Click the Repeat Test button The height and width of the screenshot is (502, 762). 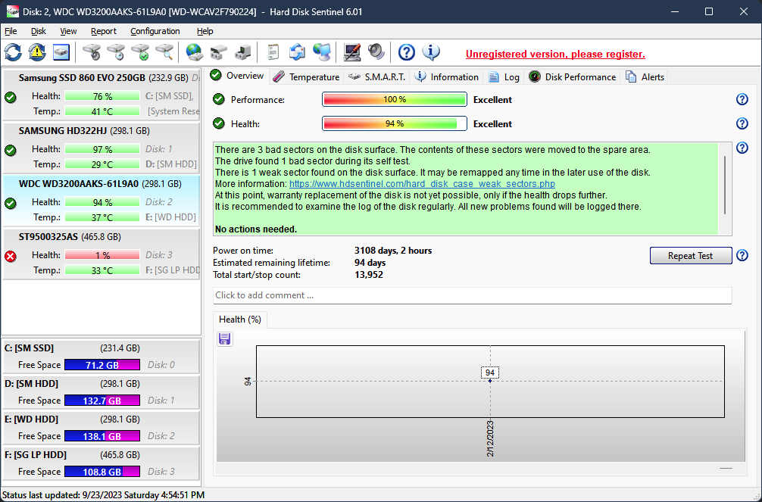(x=691, y=256)
